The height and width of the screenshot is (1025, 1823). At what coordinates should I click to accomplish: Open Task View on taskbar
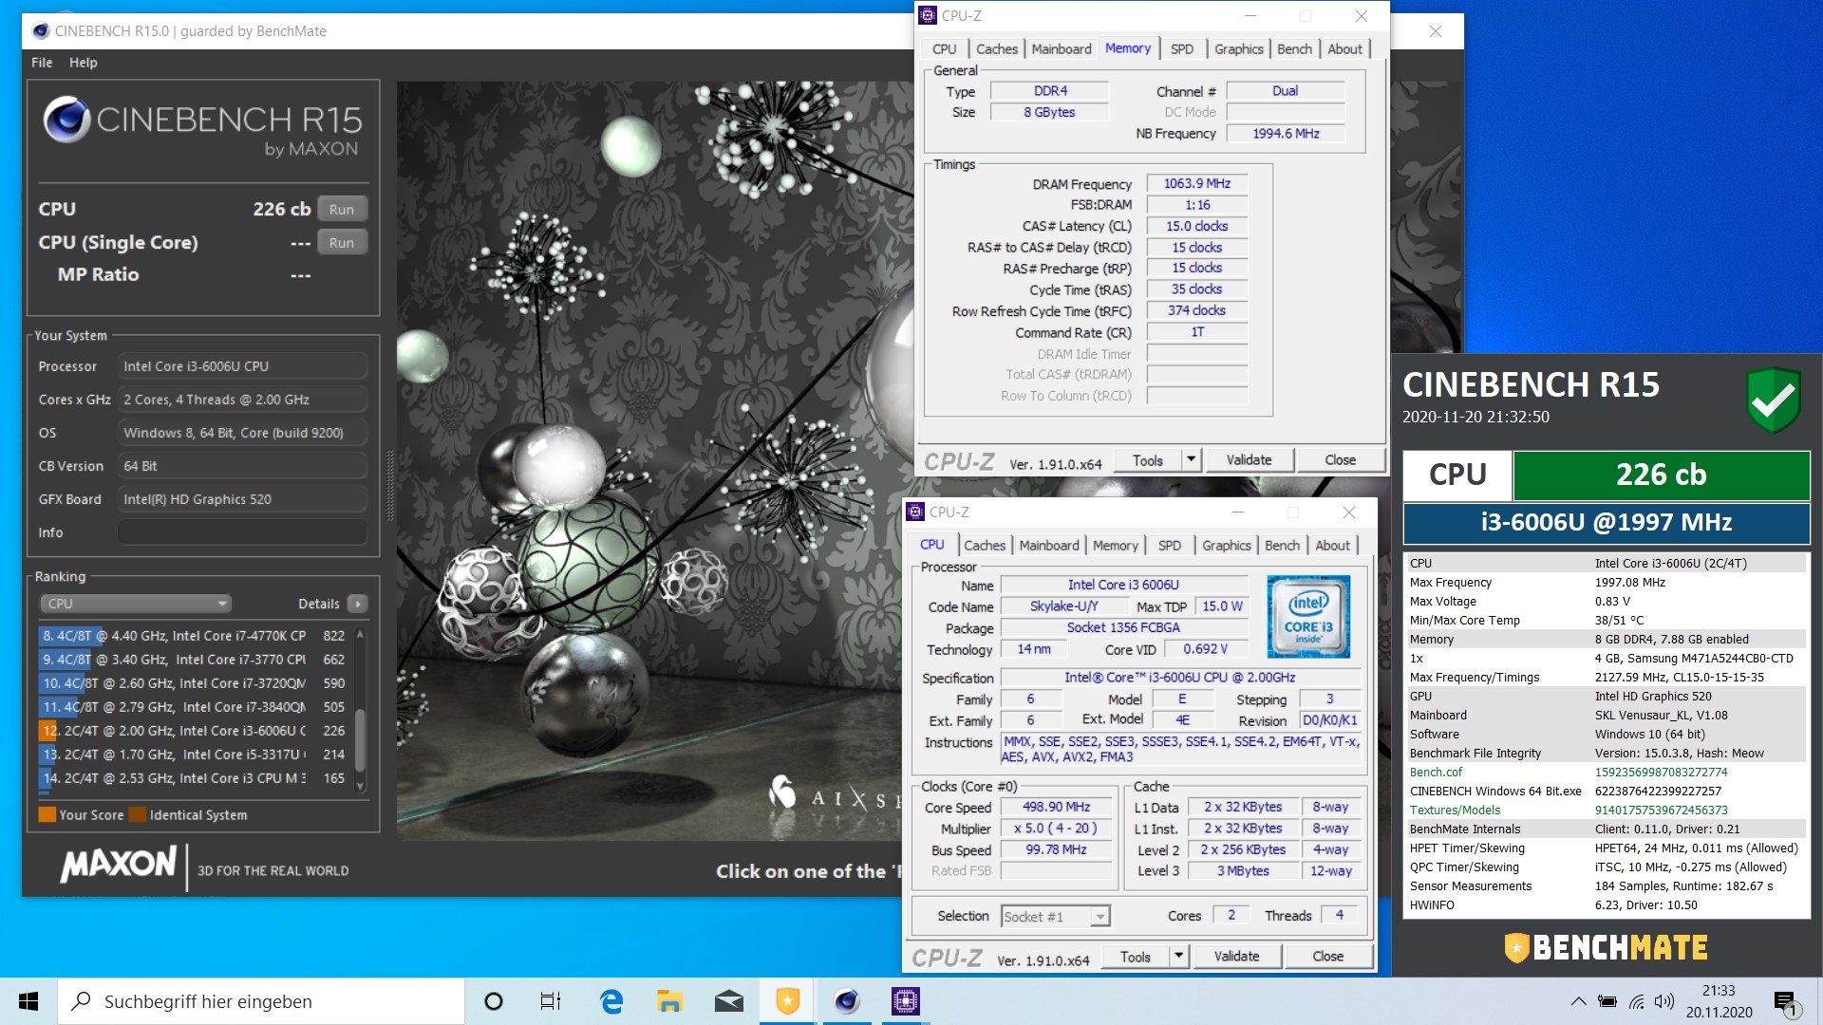(x=551, y=1001)
